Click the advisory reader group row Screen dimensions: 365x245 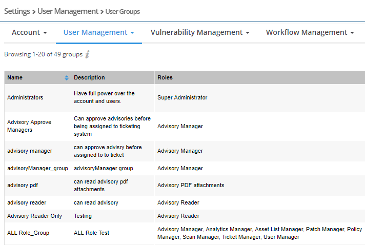(x=27, y=202)
